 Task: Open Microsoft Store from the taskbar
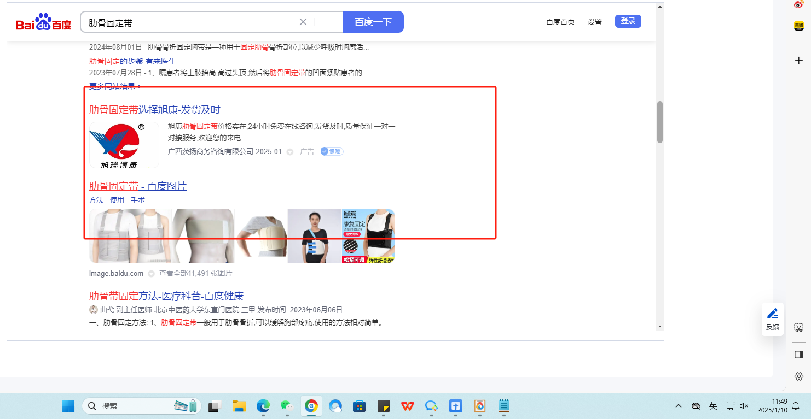point(359,406)
